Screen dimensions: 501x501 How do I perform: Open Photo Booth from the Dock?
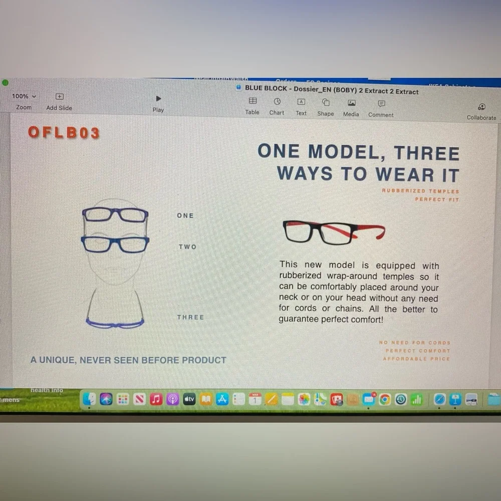337,399
